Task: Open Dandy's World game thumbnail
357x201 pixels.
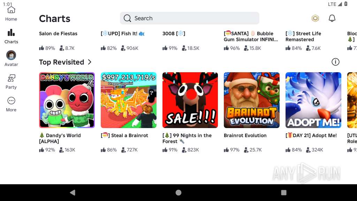Action: pyautogui.click(x=67, y=100)
